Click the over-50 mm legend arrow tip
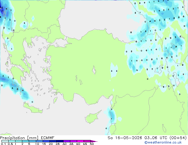This screenshot has width=188, height=145. tap(94, 141)
